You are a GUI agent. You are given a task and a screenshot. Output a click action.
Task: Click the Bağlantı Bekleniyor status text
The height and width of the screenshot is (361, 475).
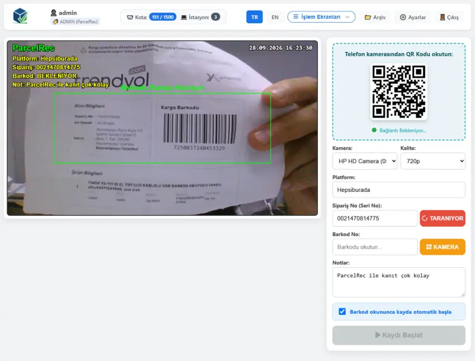pyautogui.click(x=403, y=131)
